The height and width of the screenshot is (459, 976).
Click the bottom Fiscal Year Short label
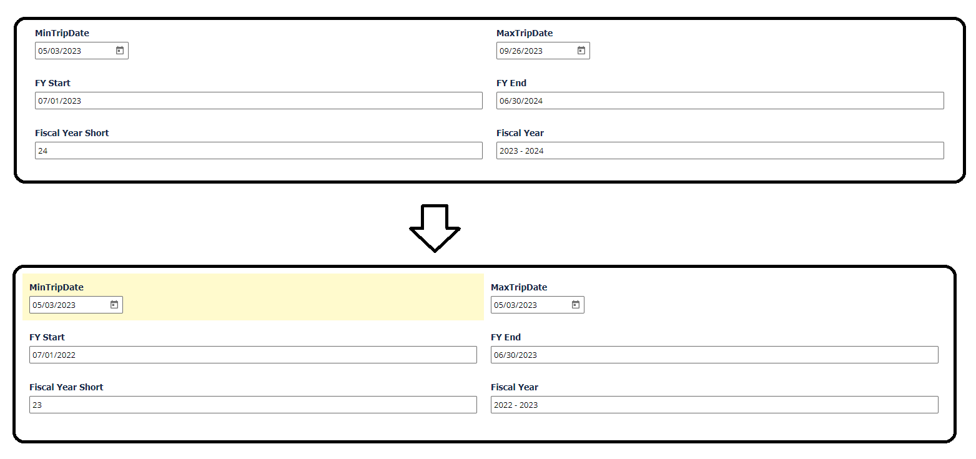click(66, 387)
